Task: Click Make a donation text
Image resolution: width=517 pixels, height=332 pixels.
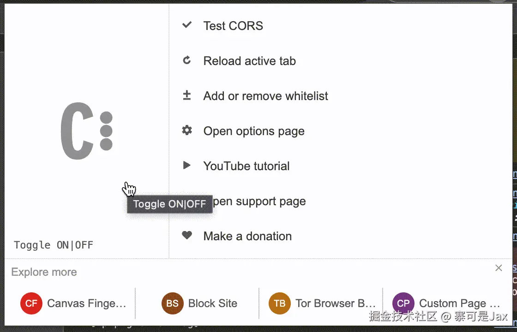Action: (x=247, y=236)
